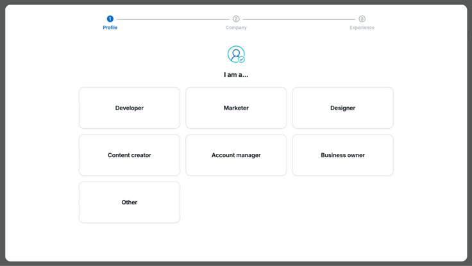472x266 pixels.
Task: Choose the Marketer role card
Action: [x=236, y=108]
